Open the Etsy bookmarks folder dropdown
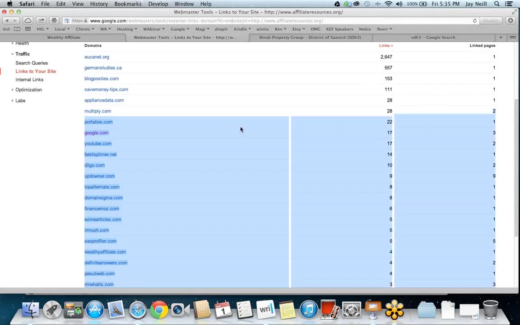The width and height of the screenshot is (520, 325). point(298,29)
